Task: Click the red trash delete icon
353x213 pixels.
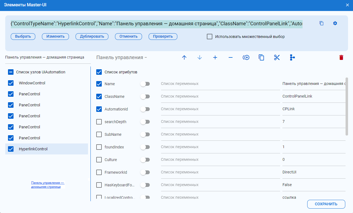Action: tap(341, 57)
